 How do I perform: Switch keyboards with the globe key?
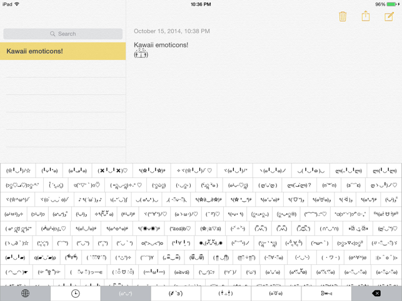(x=25, y=294)
